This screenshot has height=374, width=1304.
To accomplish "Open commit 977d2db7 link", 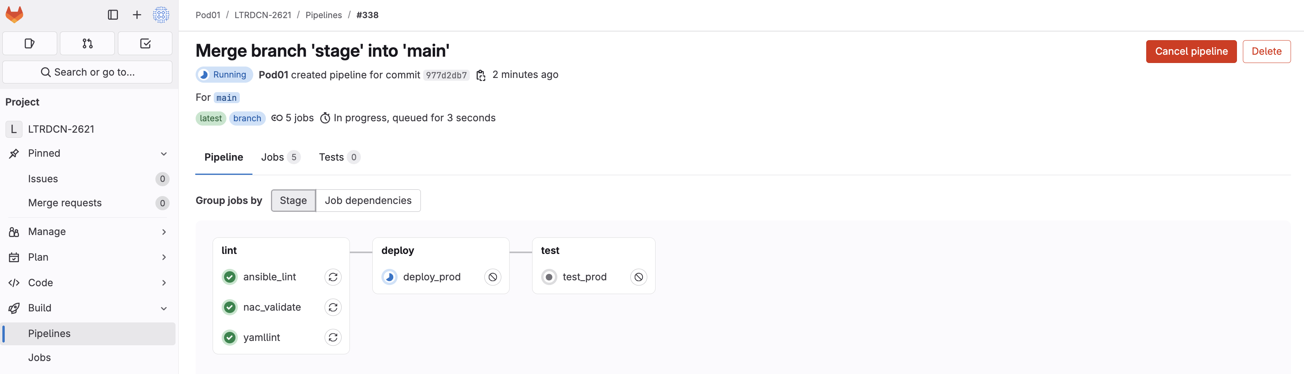I will [446, 75].
